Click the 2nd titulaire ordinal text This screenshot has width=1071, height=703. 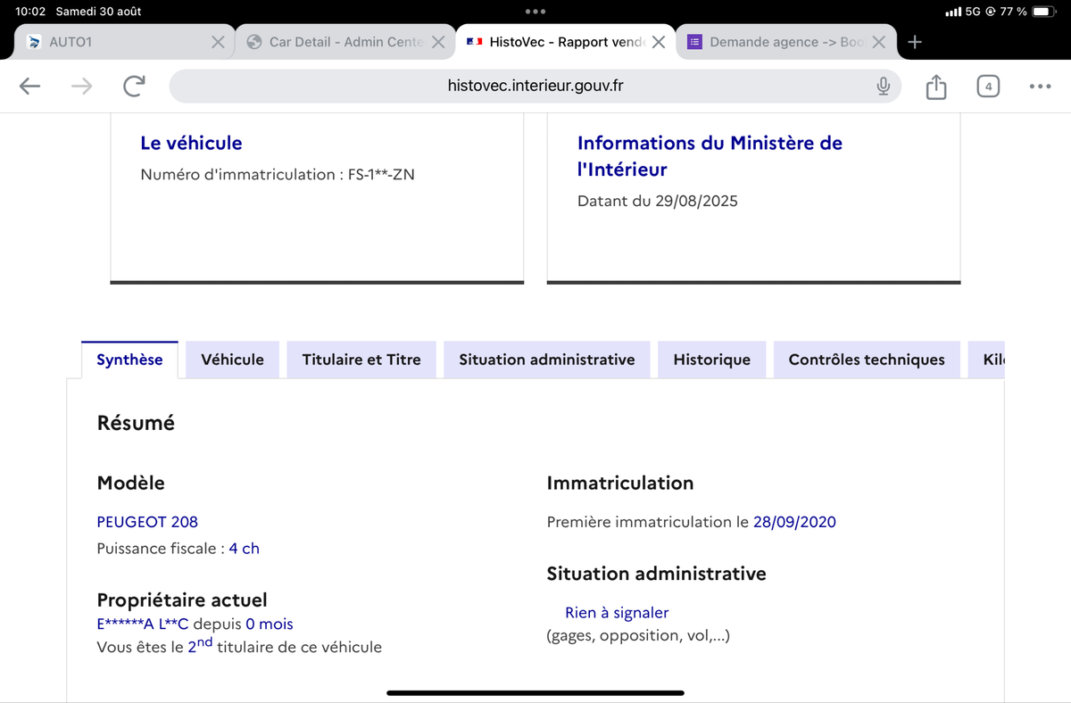click(200, 645)
